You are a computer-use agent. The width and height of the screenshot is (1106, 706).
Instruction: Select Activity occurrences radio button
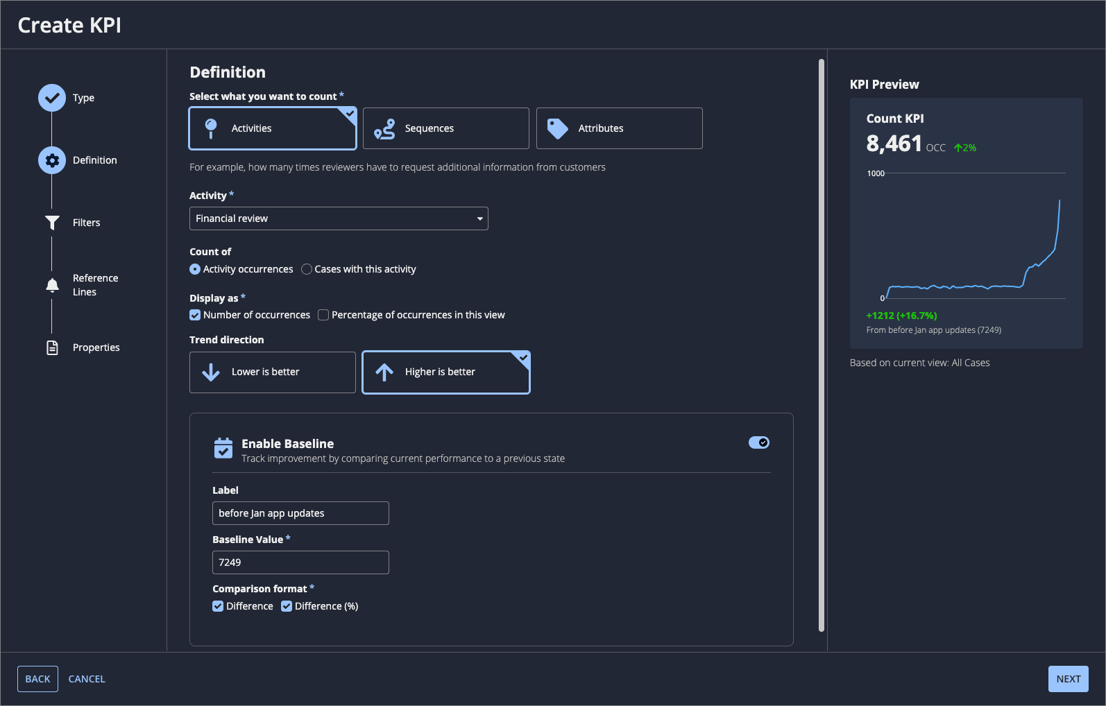[195, 269]
